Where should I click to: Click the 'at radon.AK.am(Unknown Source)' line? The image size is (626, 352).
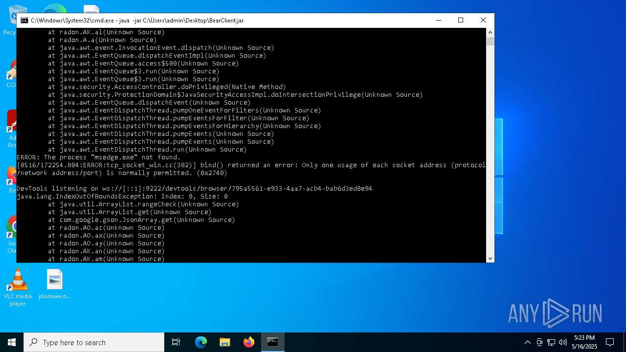point(106,259)
